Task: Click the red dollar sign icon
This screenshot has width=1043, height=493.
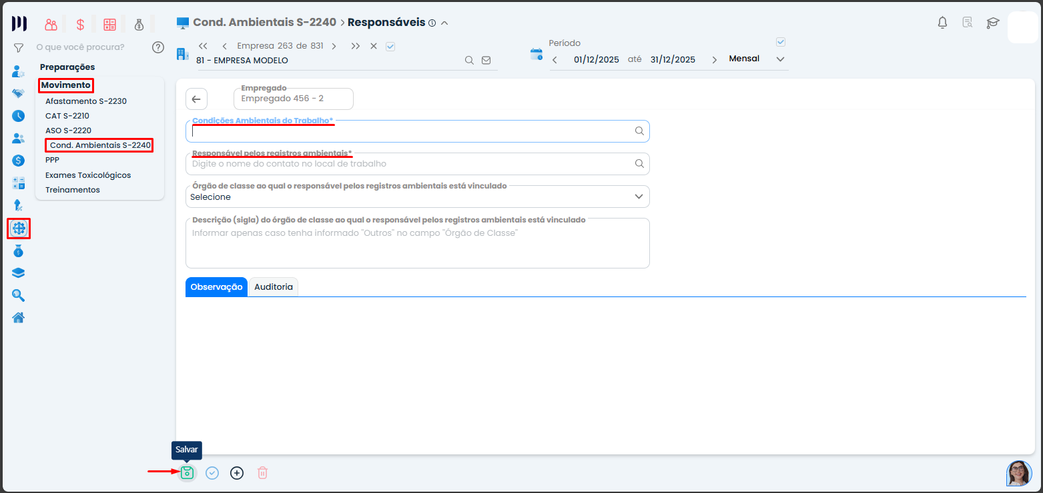Action: coord(80,25)
